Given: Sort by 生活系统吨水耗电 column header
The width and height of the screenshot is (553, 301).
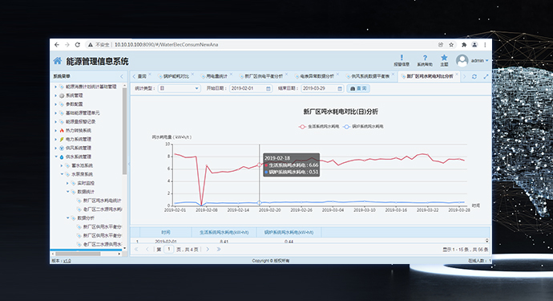Looking at the screenshot, I should 224,233.
